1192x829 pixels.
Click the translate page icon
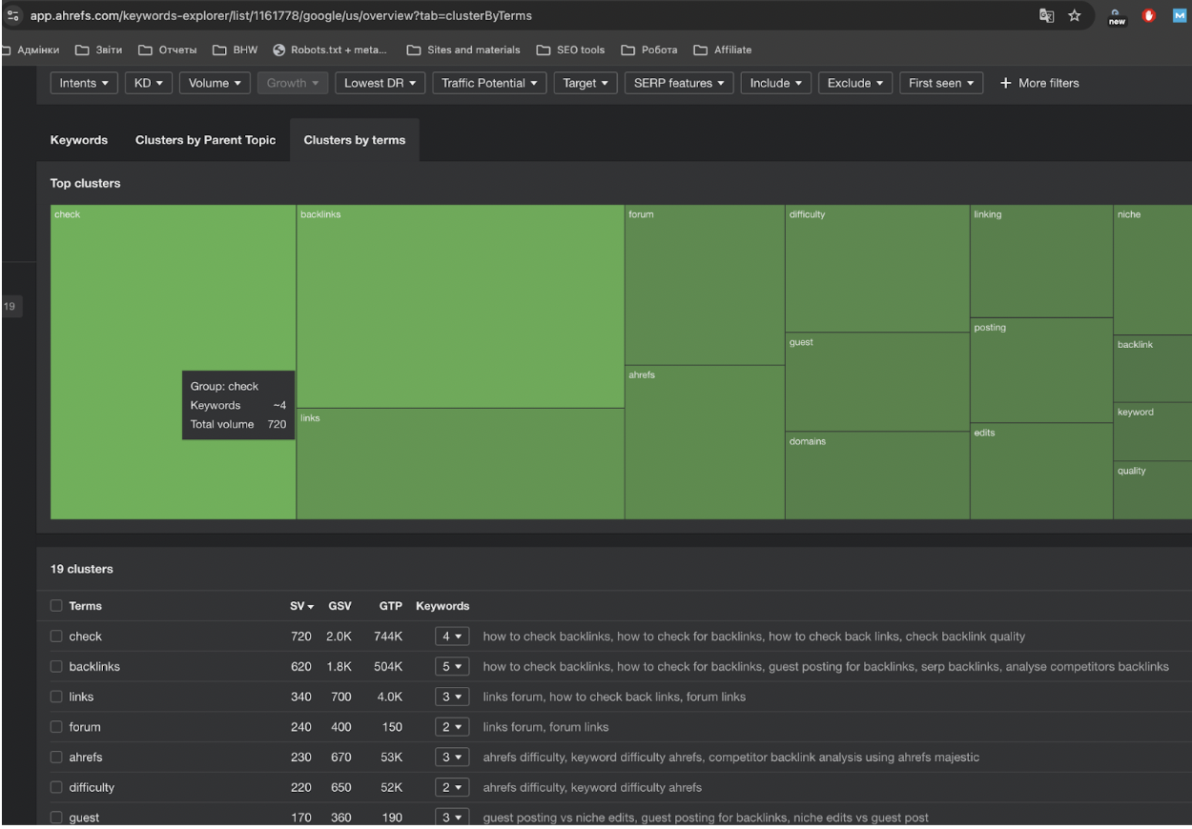point(1048,16)
